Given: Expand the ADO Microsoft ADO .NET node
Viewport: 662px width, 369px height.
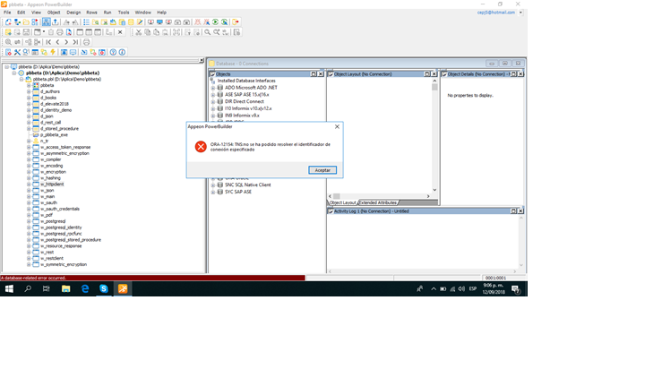Looking at the screenshot, I should click(213, 87).
